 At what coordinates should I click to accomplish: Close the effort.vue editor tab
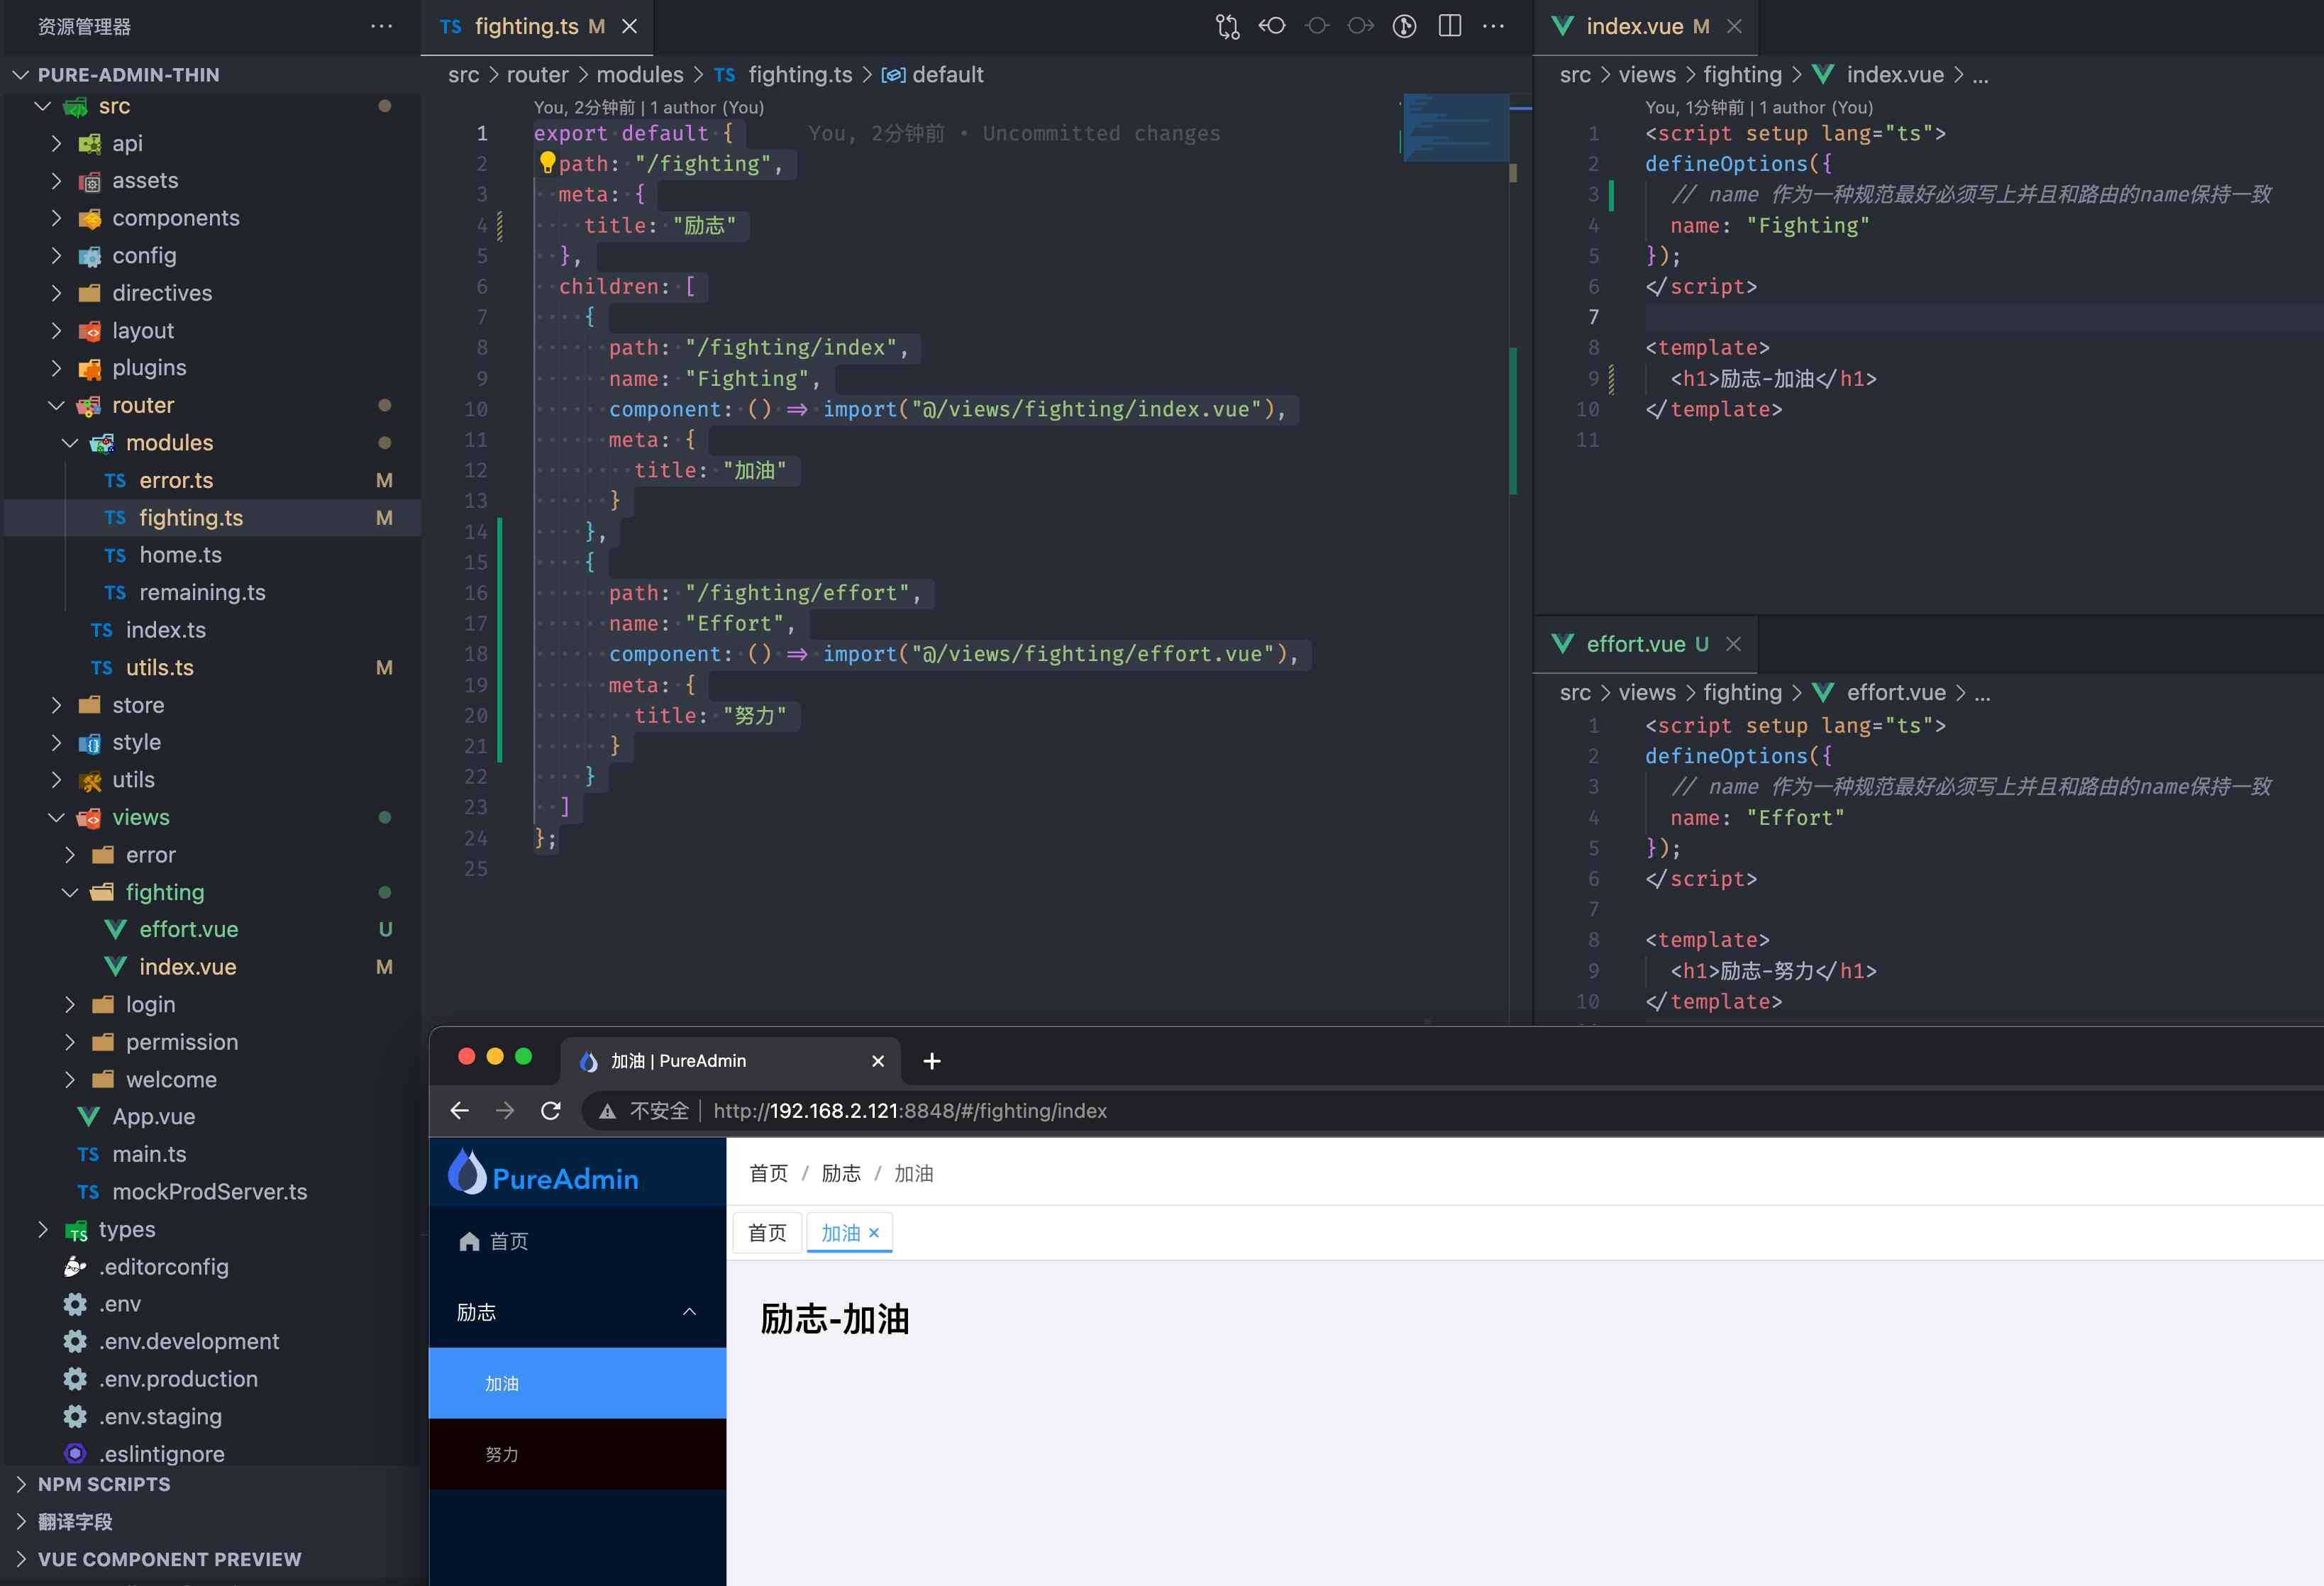tap(1733, 644)
